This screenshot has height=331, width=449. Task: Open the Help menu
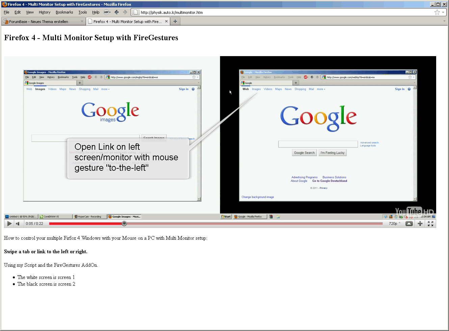click(x=96, y=12)
